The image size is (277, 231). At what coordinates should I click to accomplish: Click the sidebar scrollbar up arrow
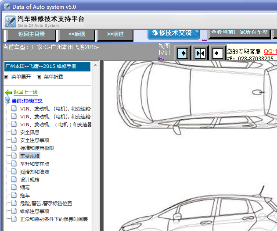(95, 65)
